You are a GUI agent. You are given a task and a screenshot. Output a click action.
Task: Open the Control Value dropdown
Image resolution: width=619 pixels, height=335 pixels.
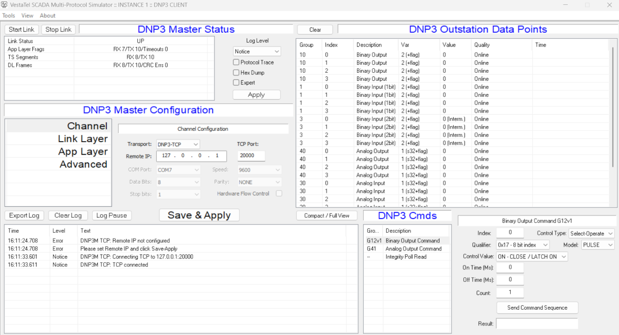tap(532, 257)
